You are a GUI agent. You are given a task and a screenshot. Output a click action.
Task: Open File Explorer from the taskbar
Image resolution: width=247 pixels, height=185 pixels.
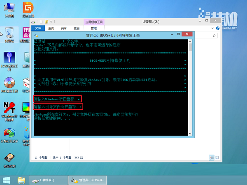[x=21, y=180]
